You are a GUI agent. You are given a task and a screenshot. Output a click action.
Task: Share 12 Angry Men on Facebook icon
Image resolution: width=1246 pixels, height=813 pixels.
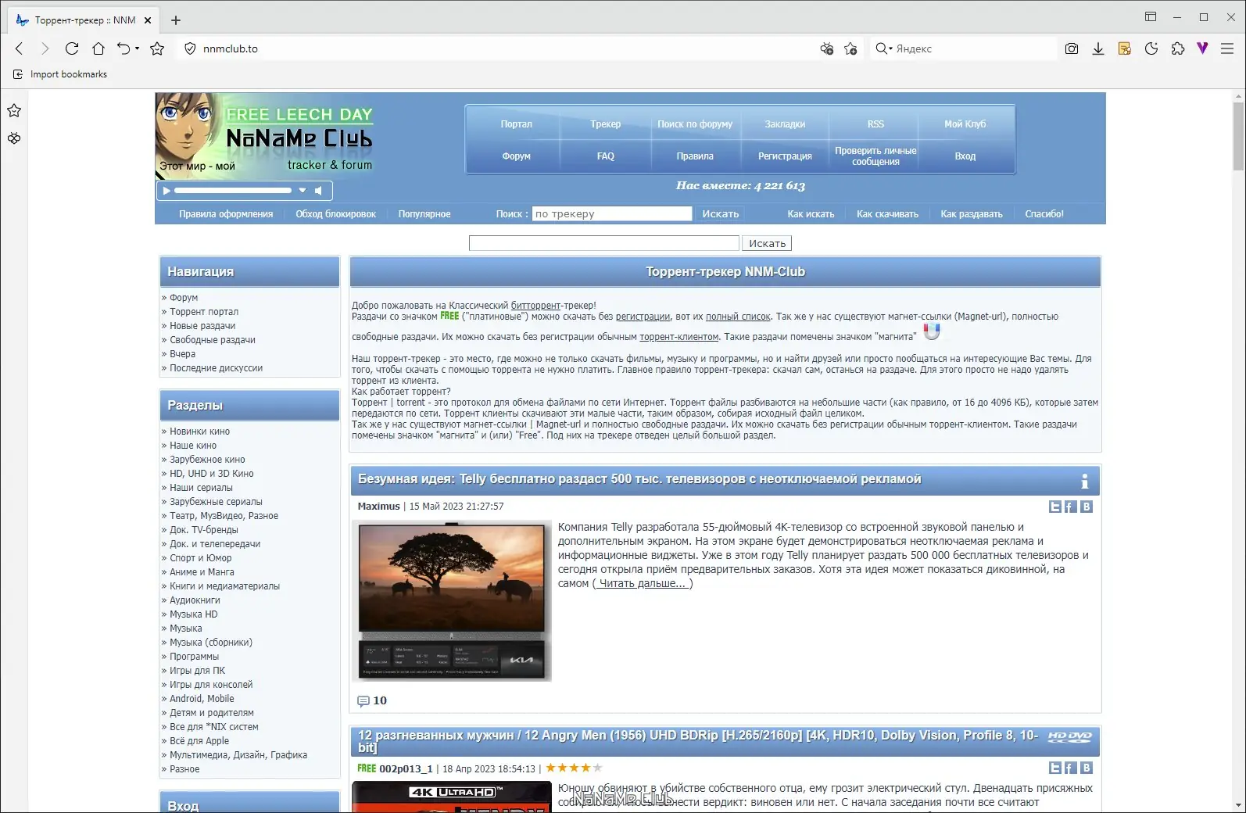1071,768
